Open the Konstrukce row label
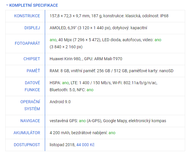The width and height of the screenshot is (186, 152). (x=27, y=16)
